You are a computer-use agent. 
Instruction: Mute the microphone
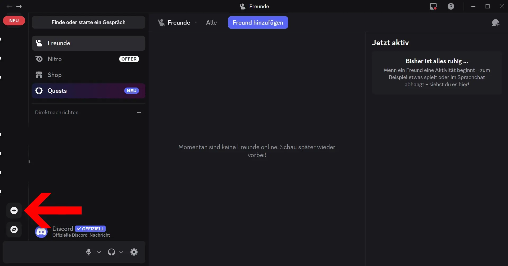pyautogui.click(x=88, y=252)
